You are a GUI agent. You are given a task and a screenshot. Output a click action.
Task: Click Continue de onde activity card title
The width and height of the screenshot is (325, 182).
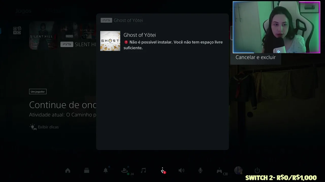(x=63, y=105)
